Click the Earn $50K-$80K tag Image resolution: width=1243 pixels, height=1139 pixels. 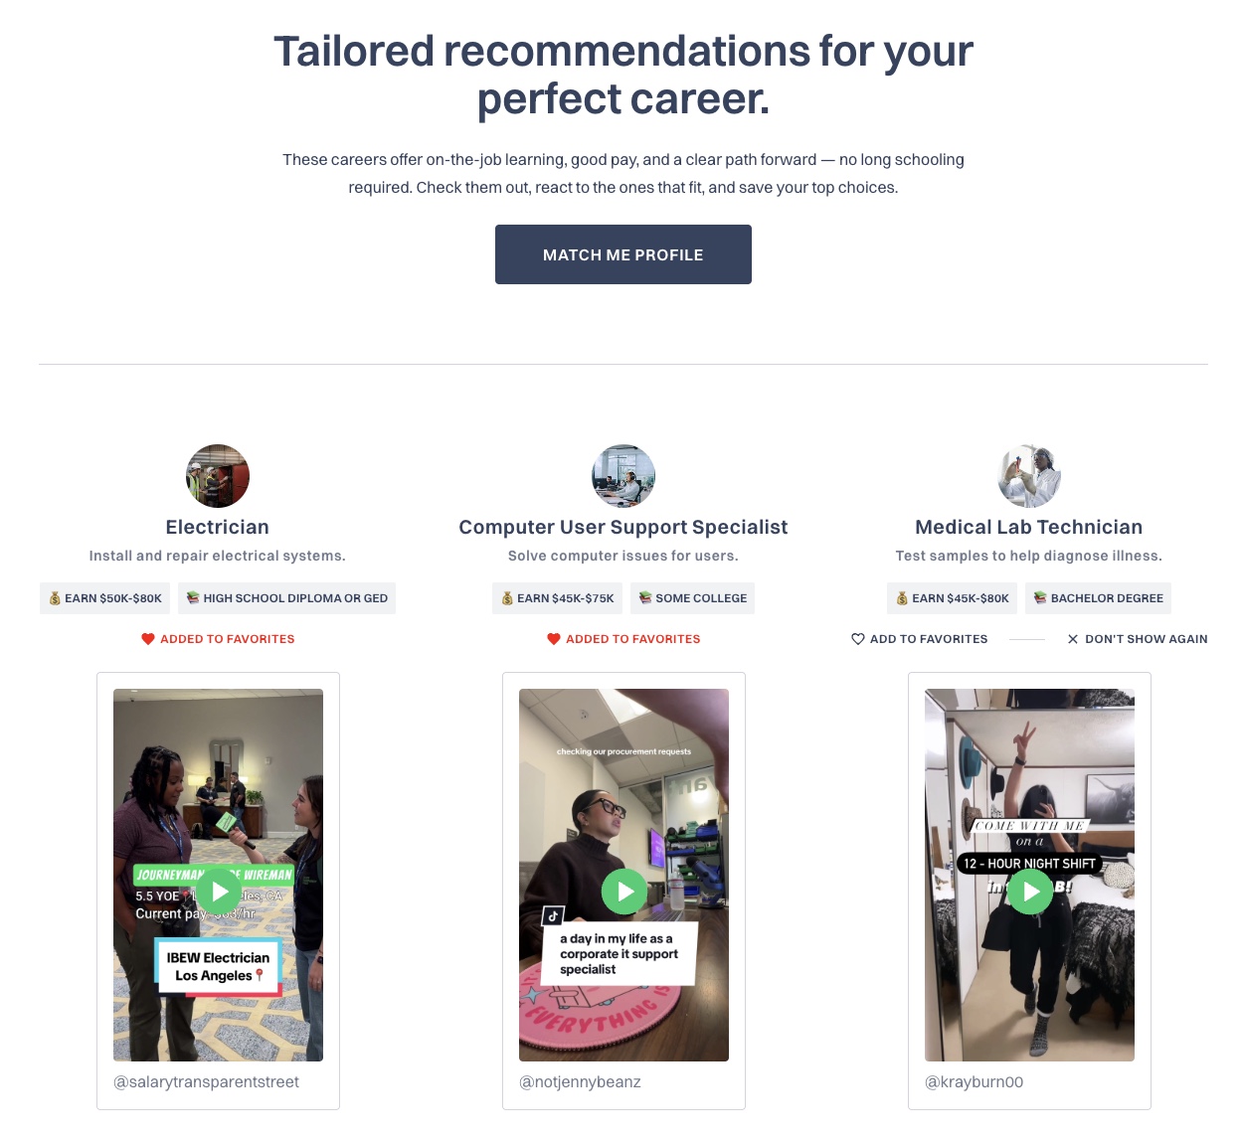point(105,598)
